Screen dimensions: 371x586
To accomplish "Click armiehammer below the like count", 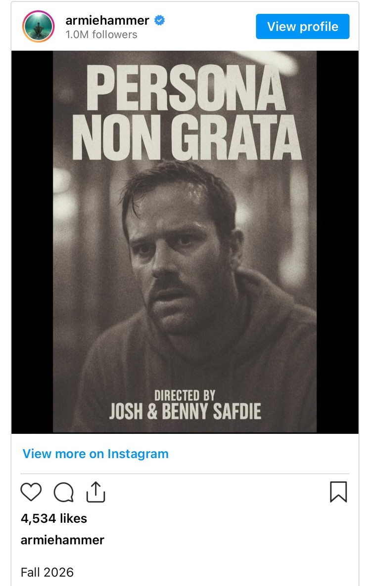I will coord(62,540).
